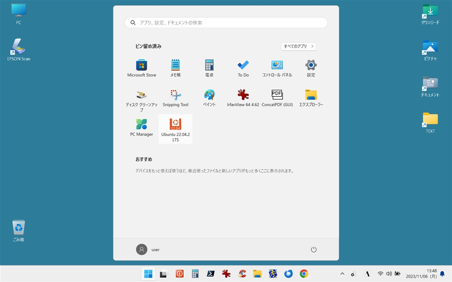Click the おすすめ section heading
The height and width of the screenshot is (282, 452).
[x=143, y=159]
